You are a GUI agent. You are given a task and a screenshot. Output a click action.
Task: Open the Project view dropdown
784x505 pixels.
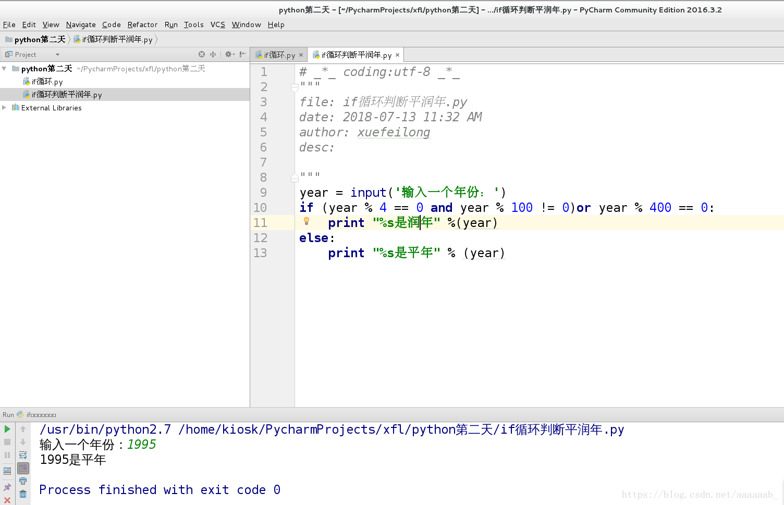57,55
